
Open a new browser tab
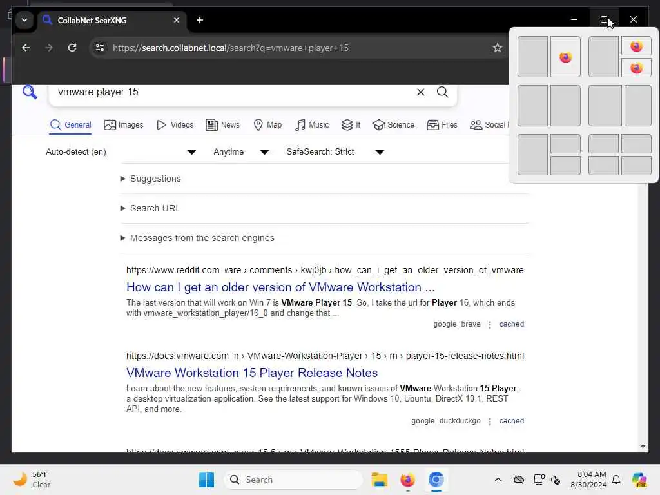pyautogui.click(x=200, y=20)
